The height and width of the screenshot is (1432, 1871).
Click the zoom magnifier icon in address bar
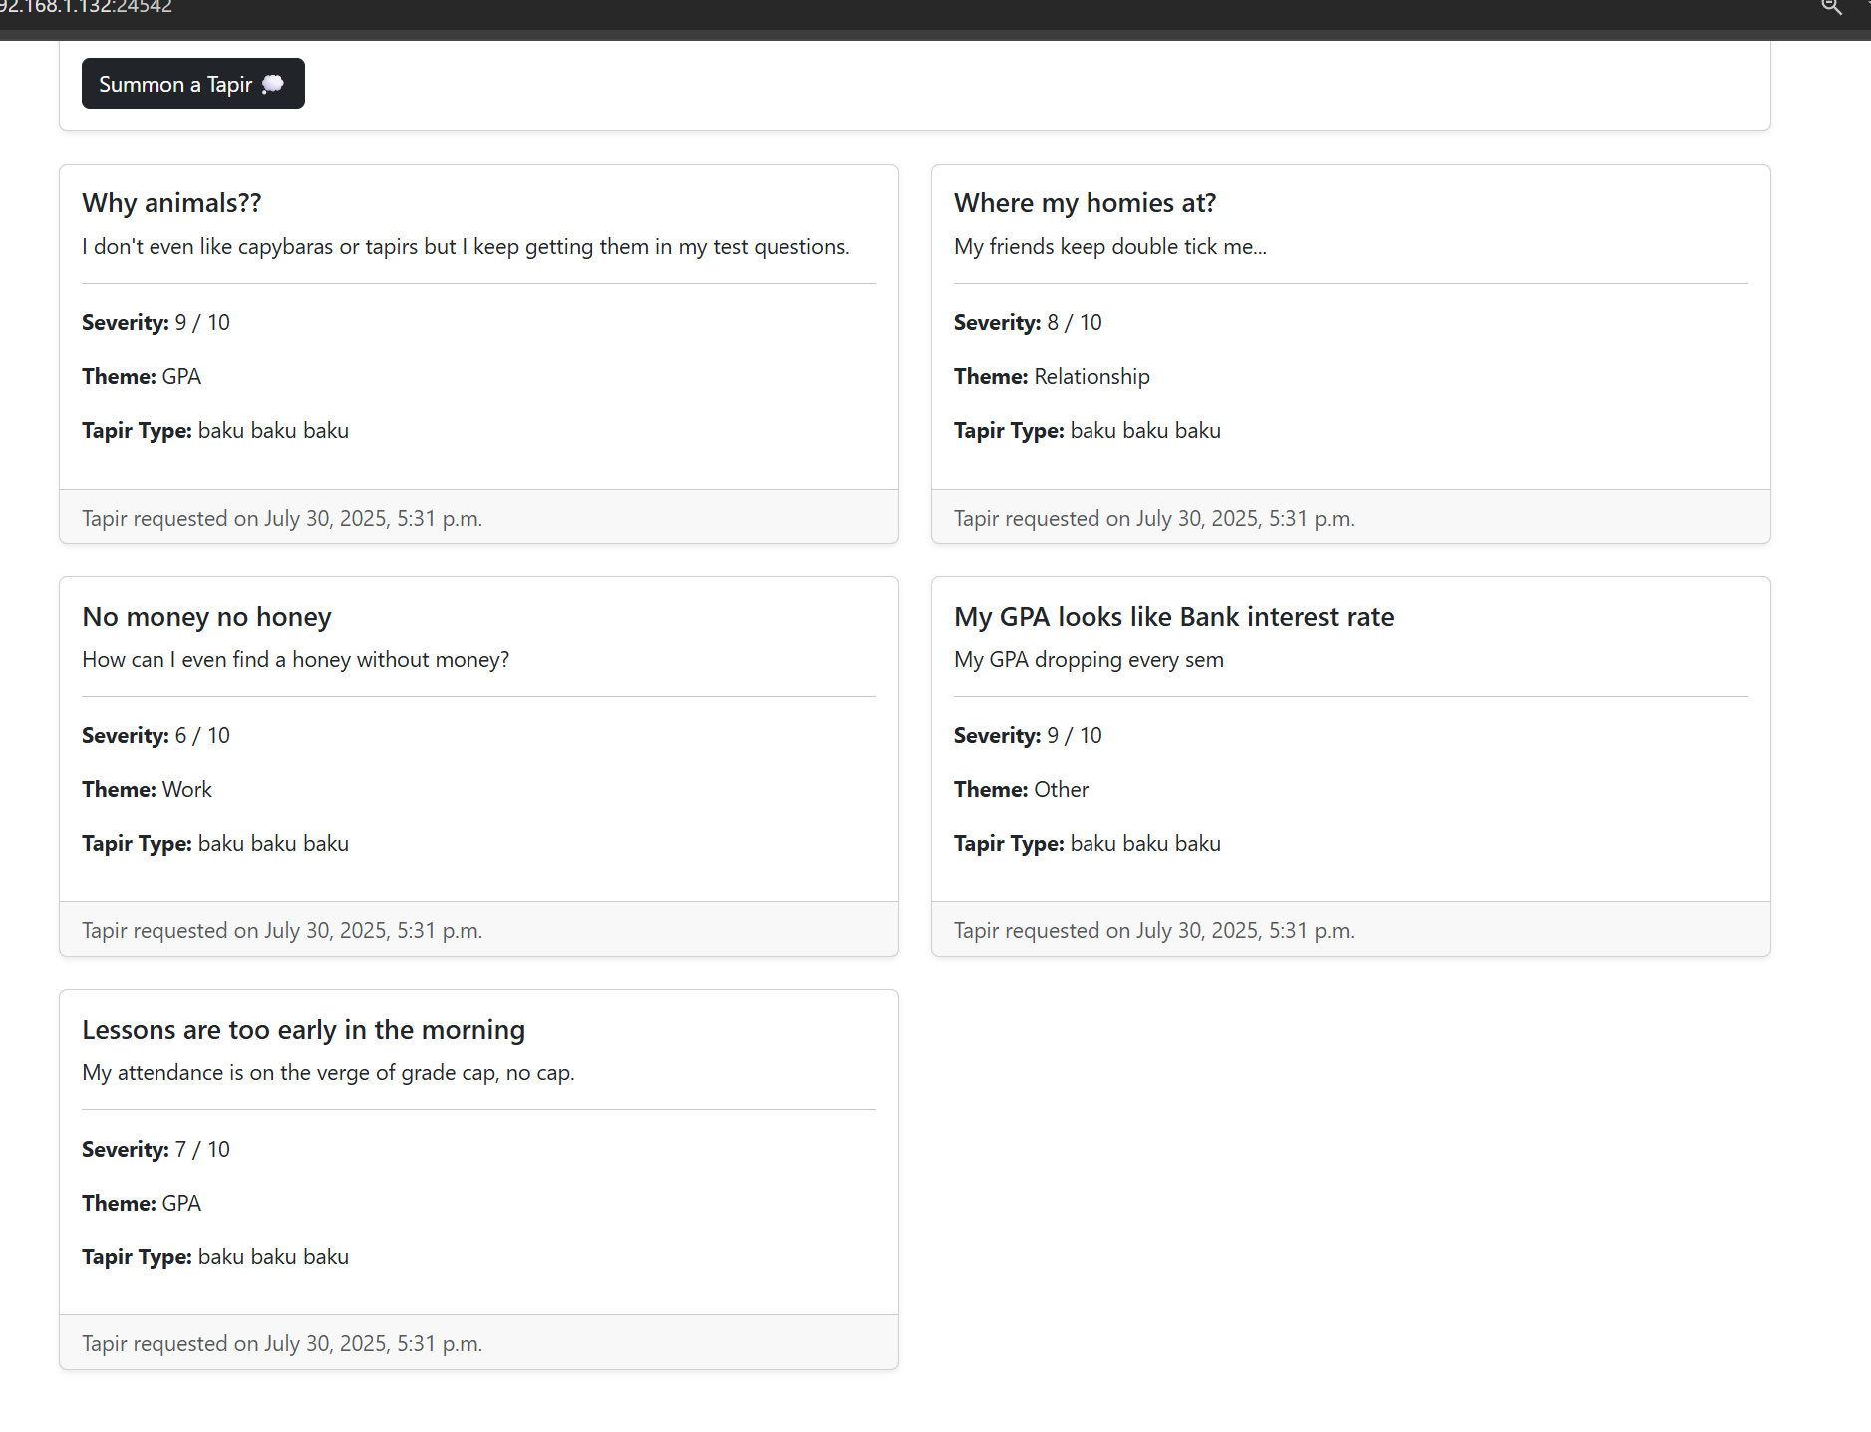(1831, 8)
